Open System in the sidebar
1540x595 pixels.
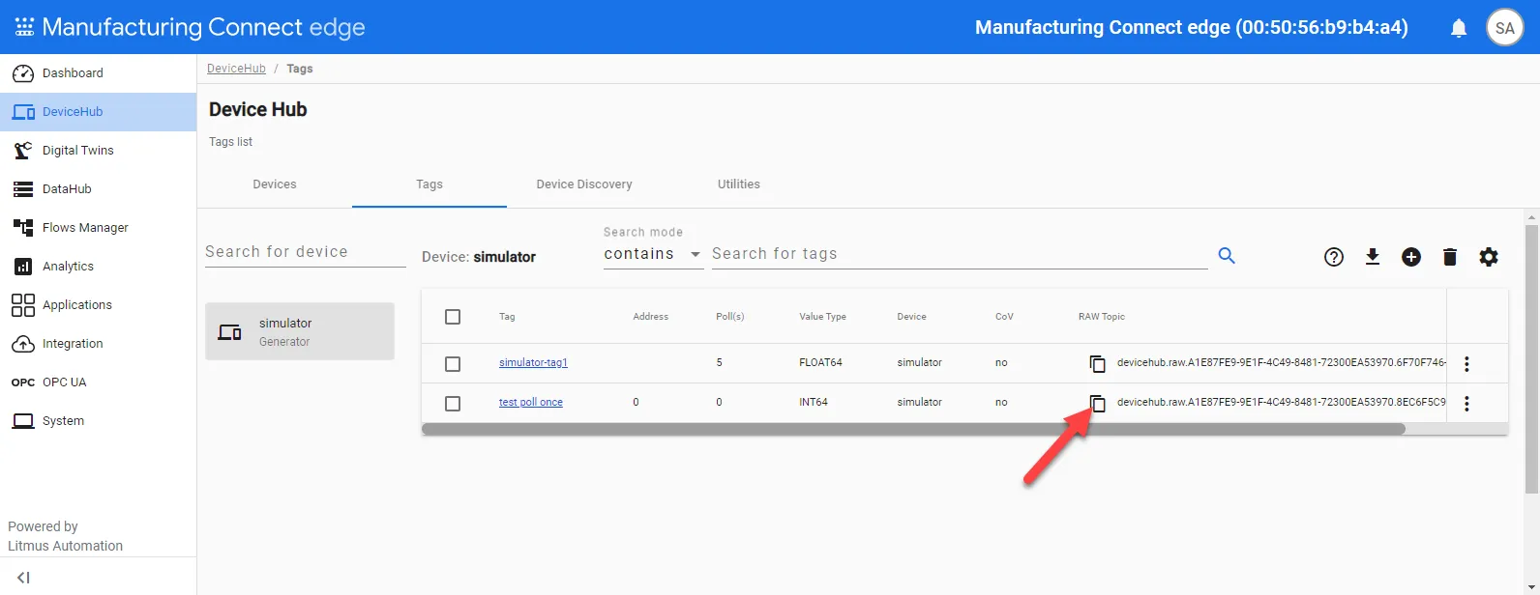[98, 421]
